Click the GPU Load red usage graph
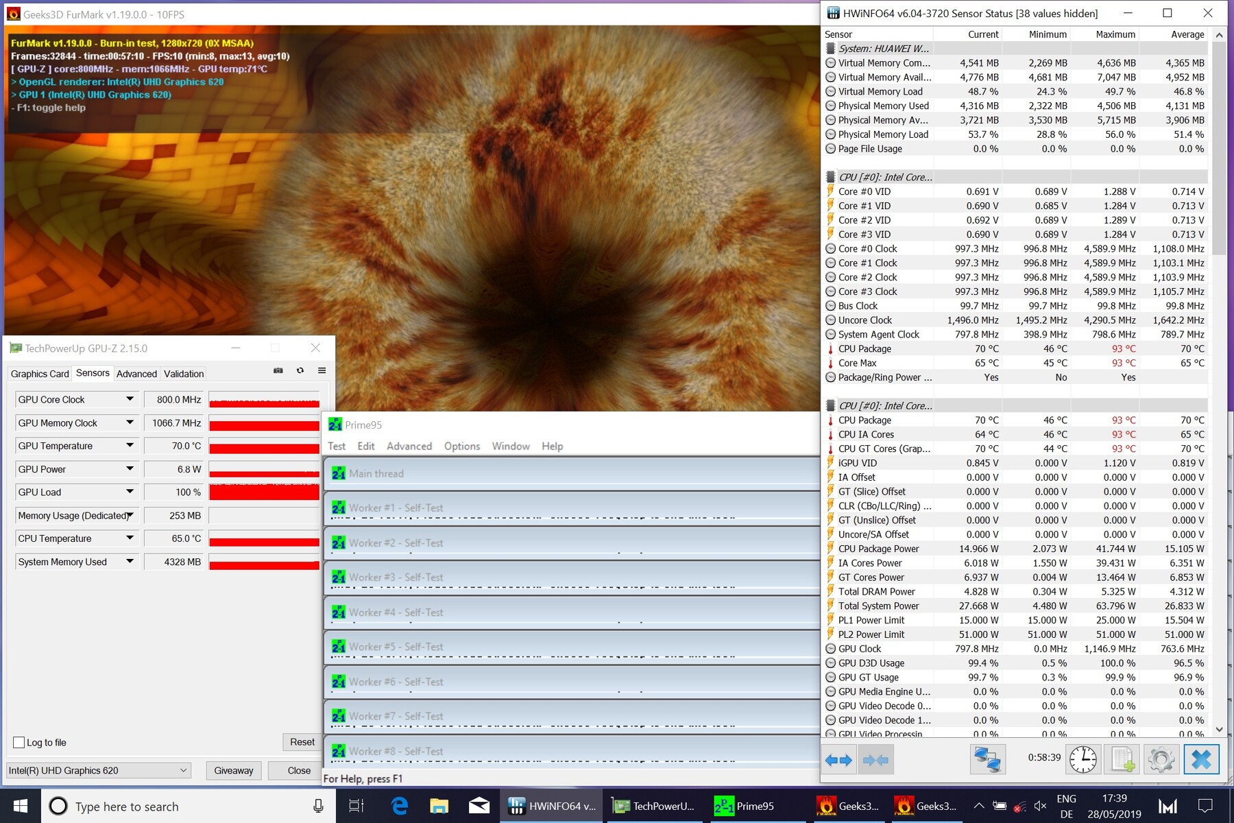1234x823 pixels. 264,492
